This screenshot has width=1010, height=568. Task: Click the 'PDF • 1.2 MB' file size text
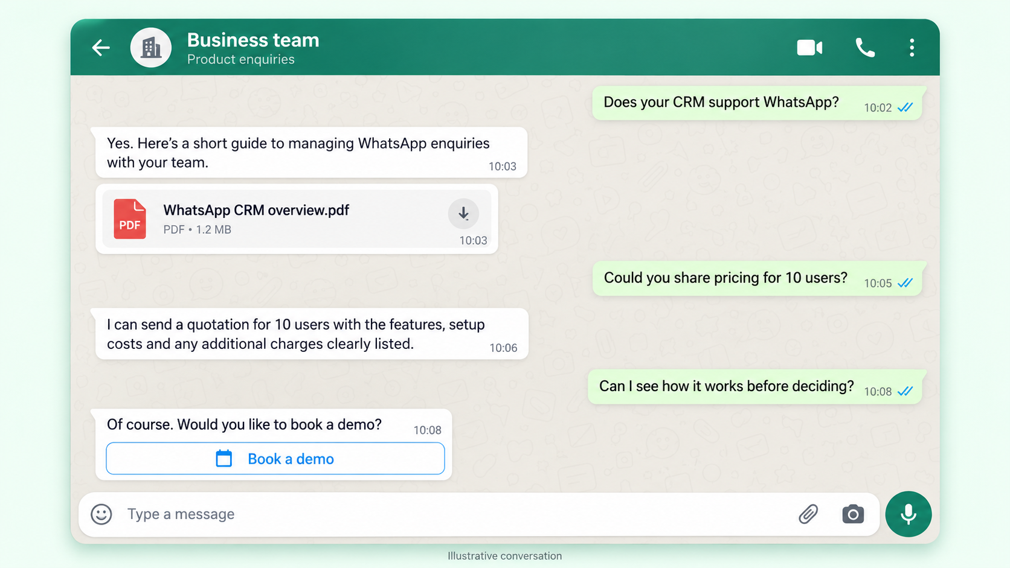click(x=198, y=229)
